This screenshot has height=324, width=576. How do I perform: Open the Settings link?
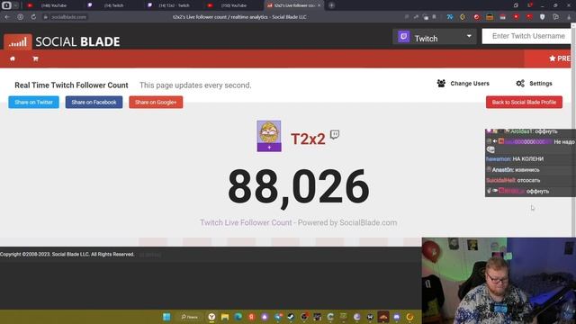click(540, 84)
